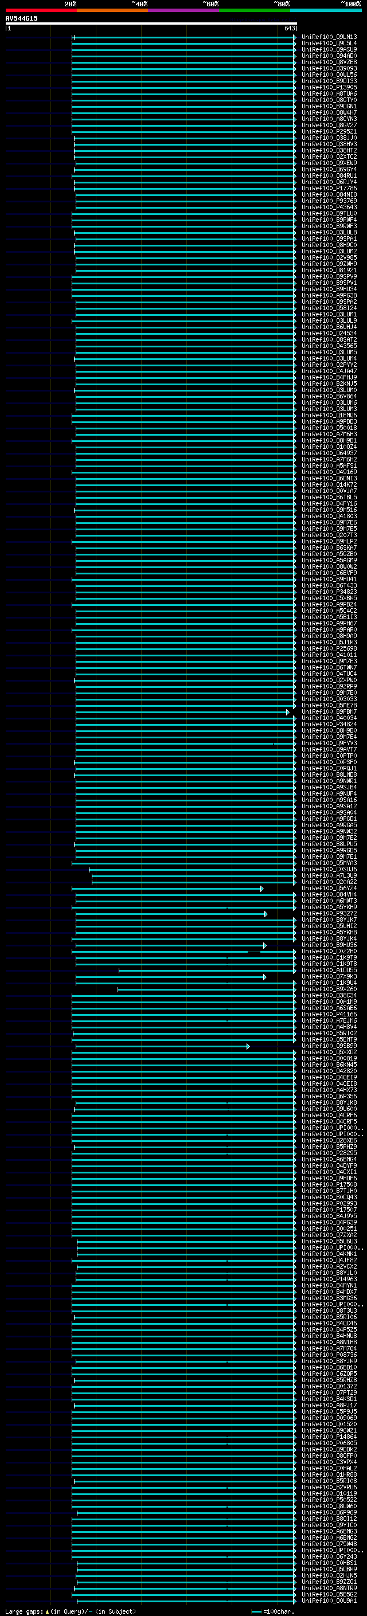Select the UniRef100_Q84RU1 label
367x1616 pixels.
pyautogui.click(x=329, y=177)
